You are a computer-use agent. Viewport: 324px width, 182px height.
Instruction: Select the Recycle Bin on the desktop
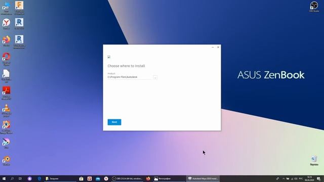click(314, 161)
